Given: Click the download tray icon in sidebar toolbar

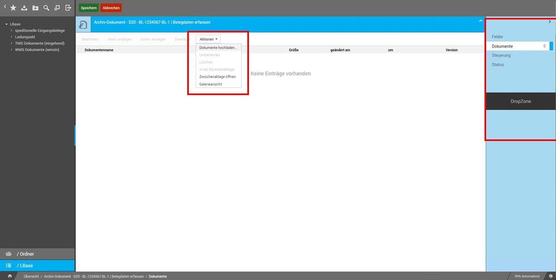Looking at the screenshot, I should (24, 8).
